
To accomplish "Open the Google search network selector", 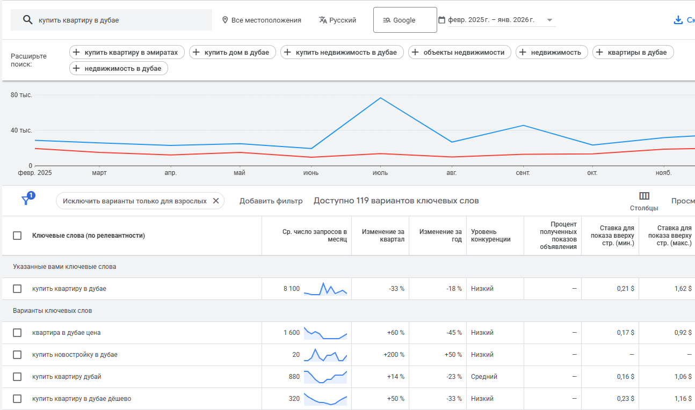I will click(x=405, y=20).
